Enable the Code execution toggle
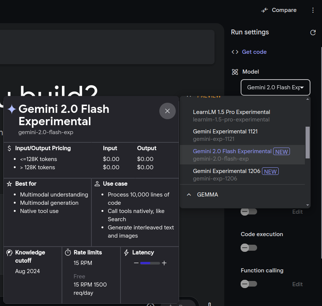The width and height of the screenshot is (322, 306). 248,248
